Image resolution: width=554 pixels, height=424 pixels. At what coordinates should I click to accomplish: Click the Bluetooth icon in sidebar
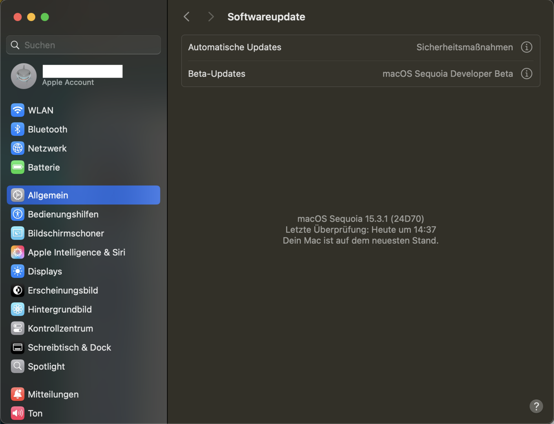pos(18,129)
